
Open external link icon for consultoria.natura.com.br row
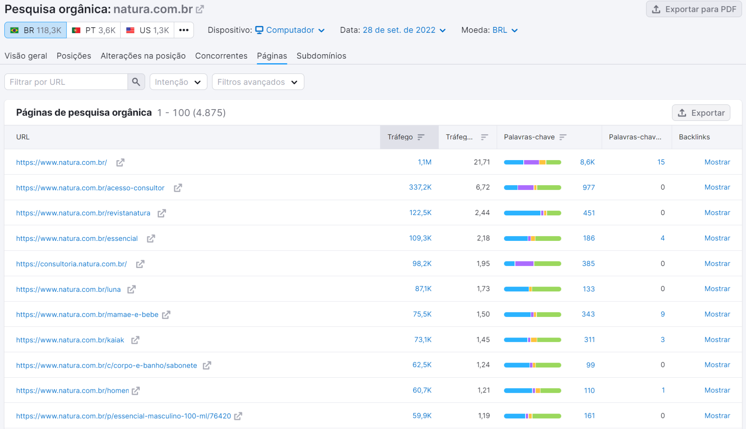[140, 264]
